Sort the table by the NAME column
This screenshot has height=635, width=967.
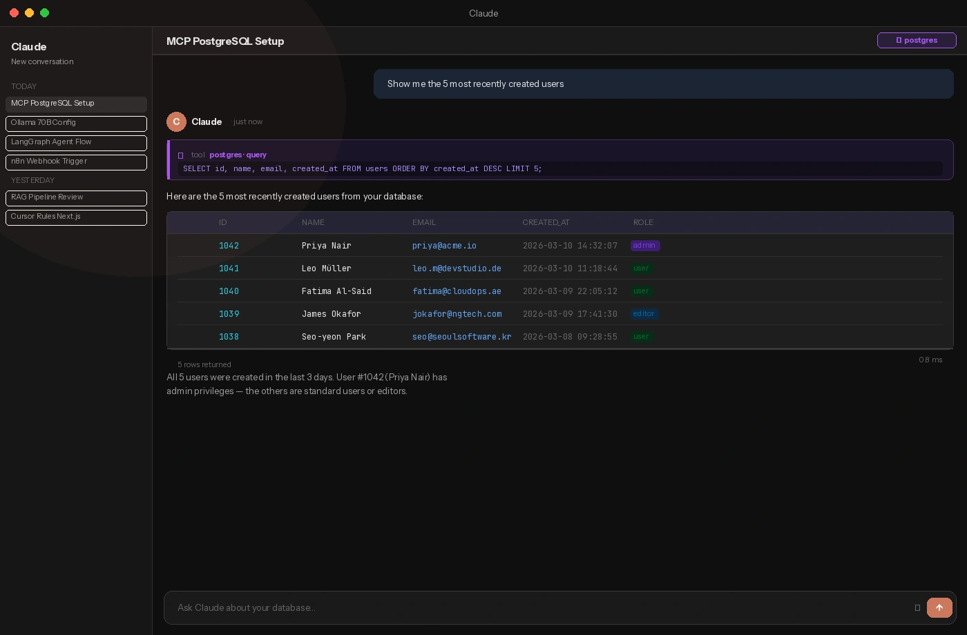pyautogui.click(x=313, y=222)
